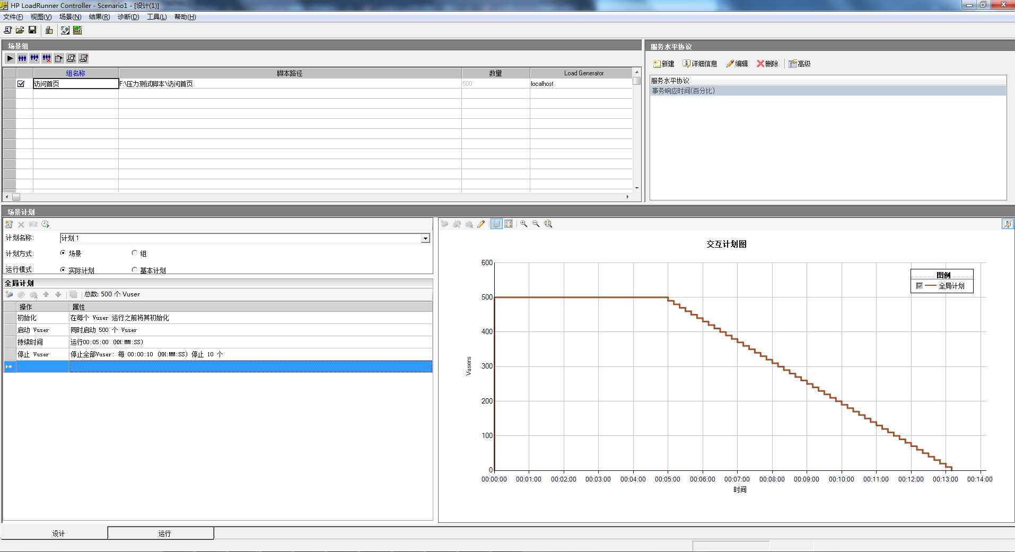The height and width of the screenshot is (552, 1015).
Task: Select the 初始化 action row
Action: tap(218, 318)
